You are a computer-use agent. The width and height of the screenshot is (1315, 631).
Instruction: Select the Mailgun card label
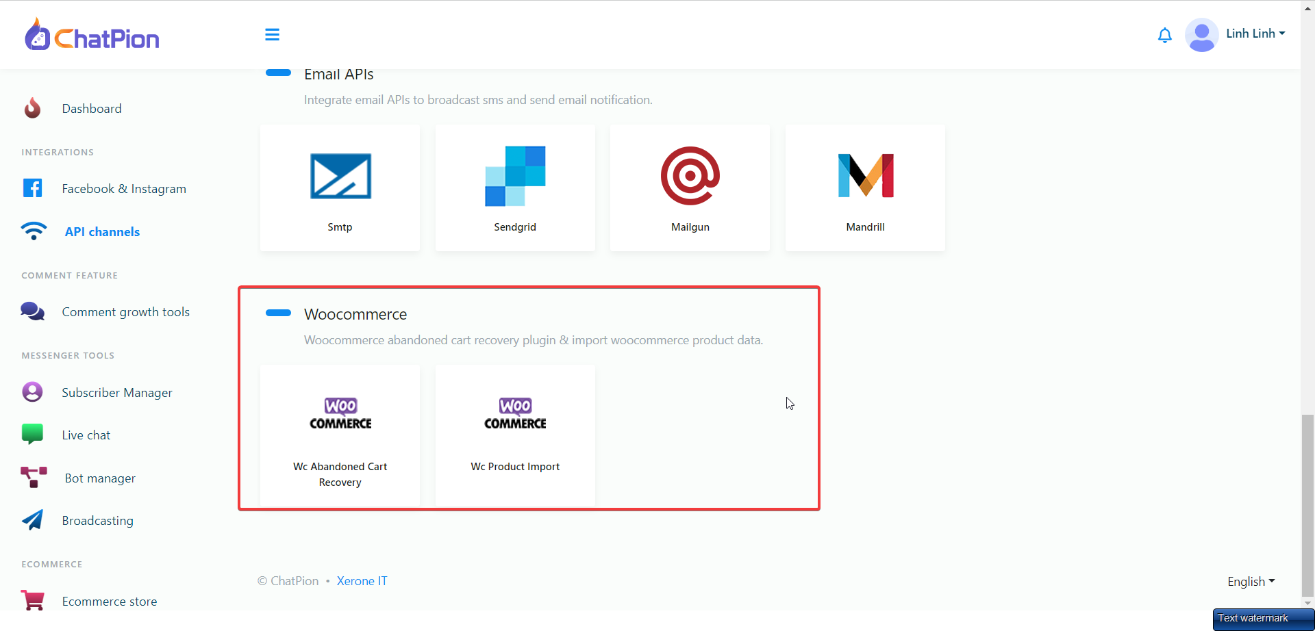click(690, 227)
